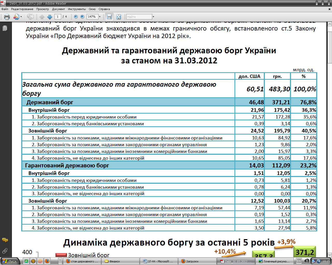Click the Adobe Reader title bar icon
The width and height of the screenshot is (332, 265).
click(x=3, y=3)
